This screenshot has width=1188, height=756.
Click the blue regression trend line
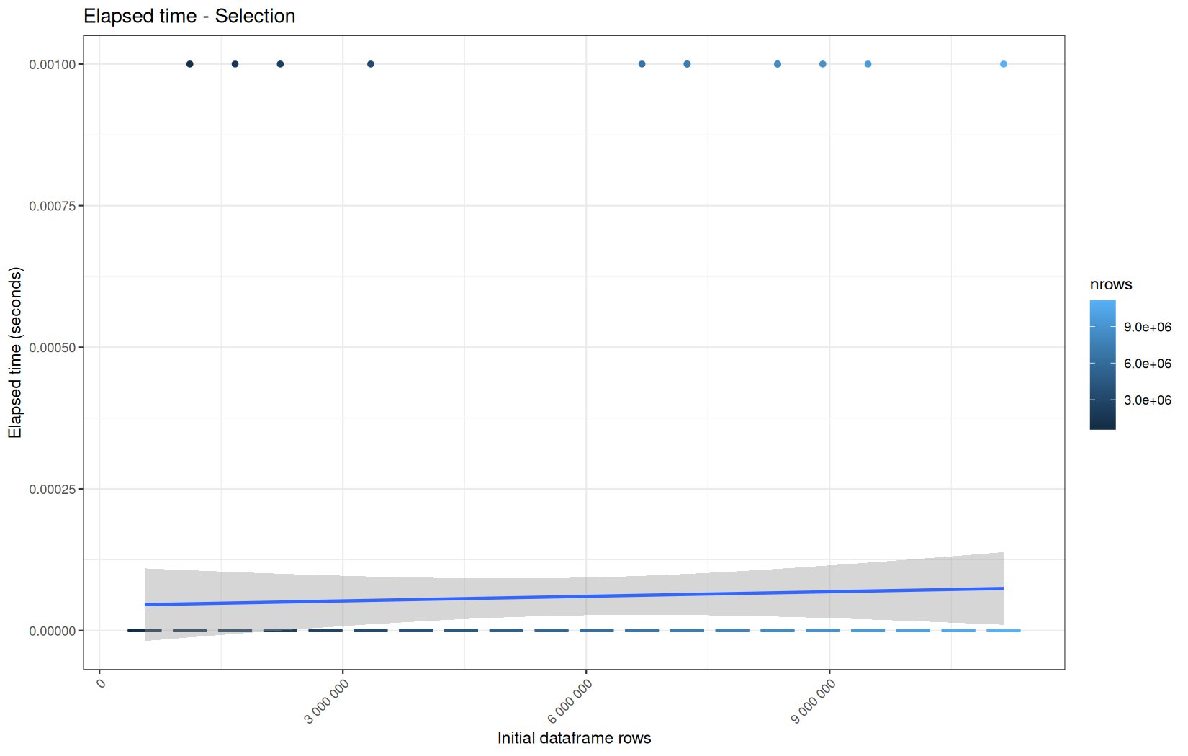point(574,596)
